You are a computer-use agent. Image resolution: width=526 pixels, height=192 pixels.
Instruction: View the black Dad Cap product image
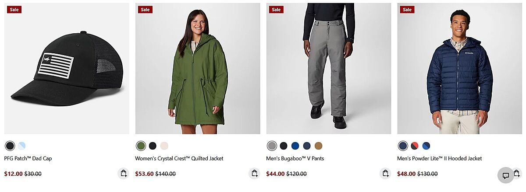67,69
